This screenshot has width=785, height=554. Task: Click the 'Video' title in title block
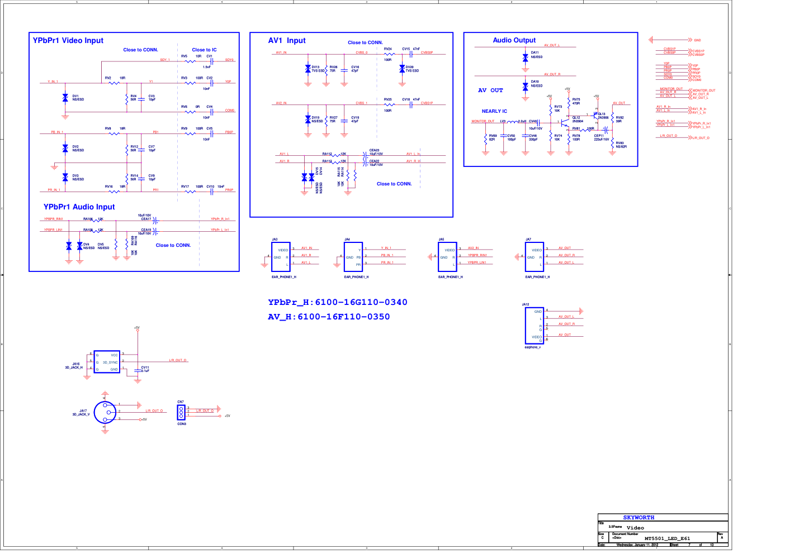coord(635,527)
